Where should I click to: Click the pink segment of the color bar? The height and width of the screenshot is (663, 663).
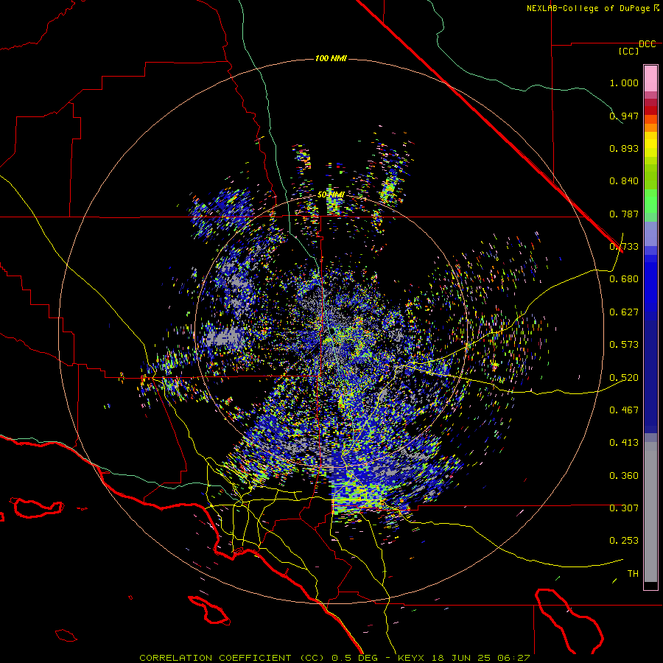pyautogui.click(x=650, y=78)
